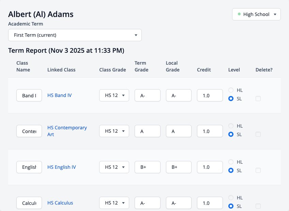Screen dimensions: 289x211
Task: Edit the Band class name field
Action: [x=29, y=95]
